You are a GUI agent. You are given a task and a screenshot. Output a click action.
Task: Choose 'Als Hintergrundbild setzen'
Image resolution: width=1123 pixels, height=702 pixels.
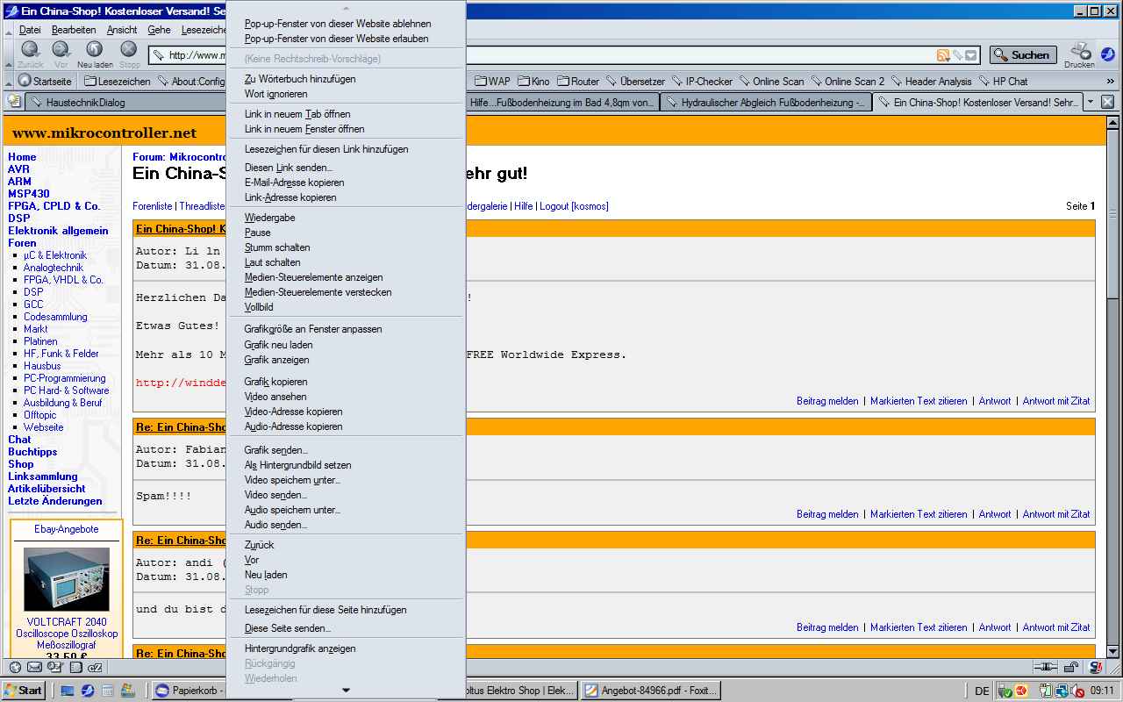click(346, 465)
